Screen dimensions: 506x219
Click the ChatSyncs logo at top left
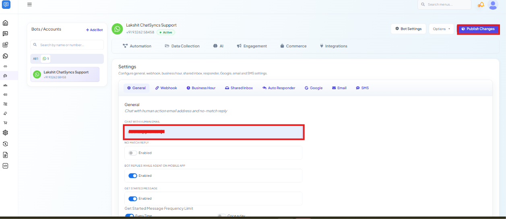click(6, 5)
